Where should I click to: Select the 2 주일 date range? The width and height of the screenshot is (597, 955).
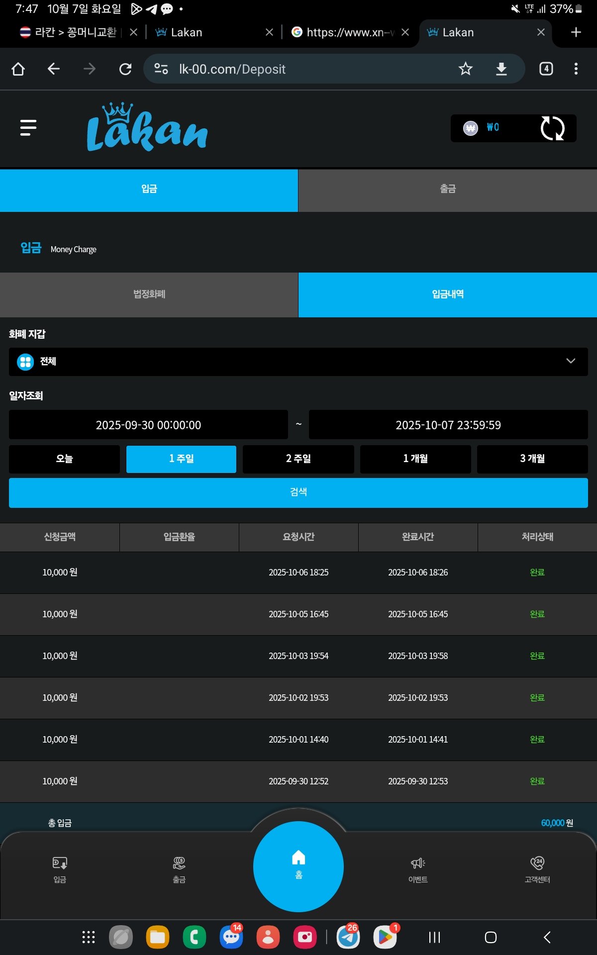[298, 459]
